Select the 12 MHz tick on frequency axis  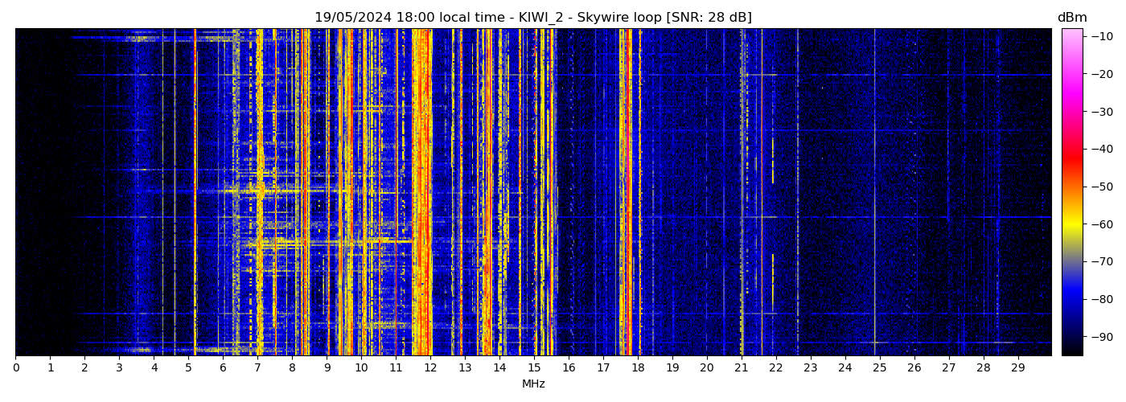click(430, 367)
